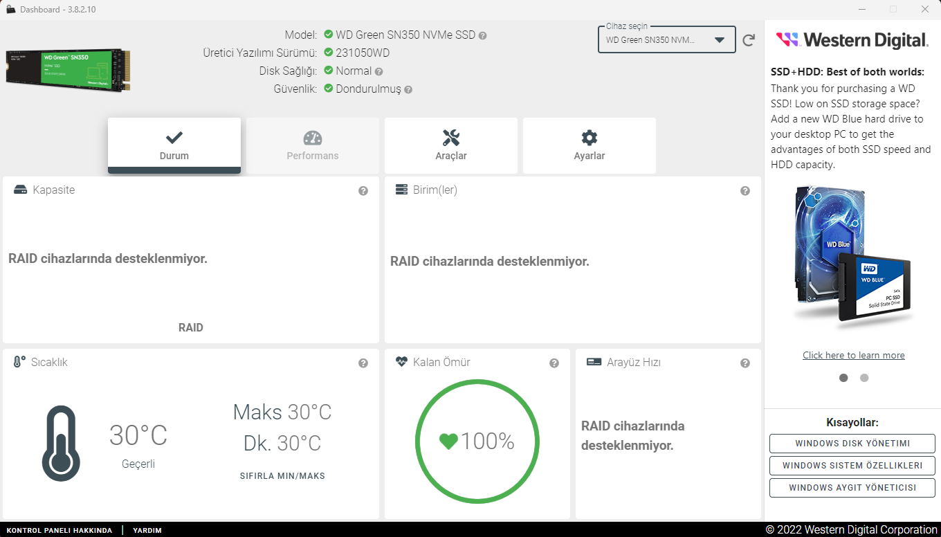Click the Güvenlik help question mark icon
941x537 pixels.
click(x=408, y=89)
